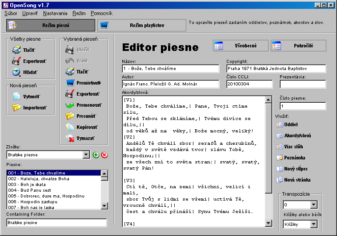
Task: Select song 001 - Boze, Tebe chvalime
Action: [x=54, y=173]
